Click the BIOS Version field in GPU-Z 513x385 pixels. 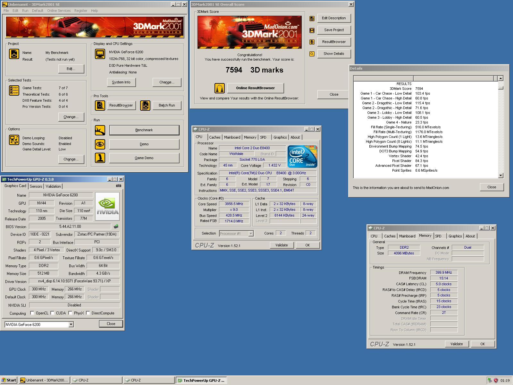(x=70, y=227)
